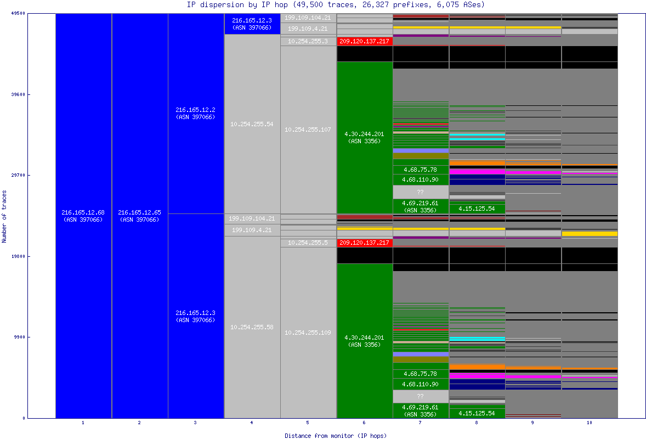Screen dimensions: 646x439
Task: Click the upper 4.15.125.54 block in hop 8
Action: tap(477, 209)
